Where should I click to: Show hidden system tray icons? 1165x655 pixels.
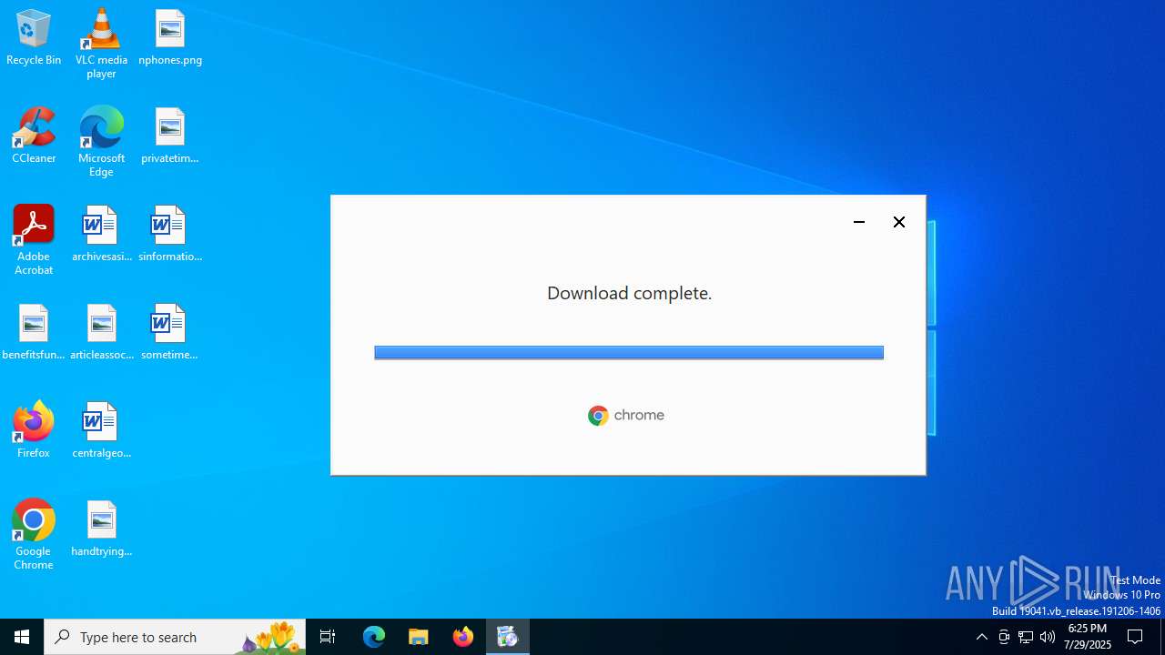pyautogui.click(x=981, y=637)
